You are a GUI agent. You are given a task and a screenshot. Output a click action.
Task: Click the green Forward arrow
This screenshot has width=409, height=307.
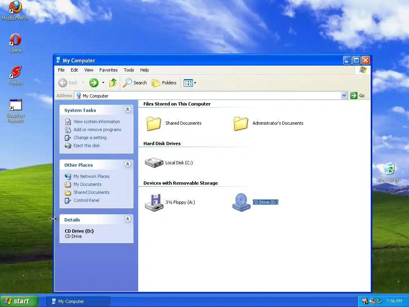click(x=94, y=83)
